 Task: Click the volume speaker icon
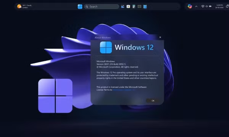(206, 6)
